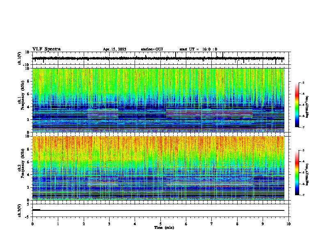Click the ch.2 spectrogram color bar

297,173
